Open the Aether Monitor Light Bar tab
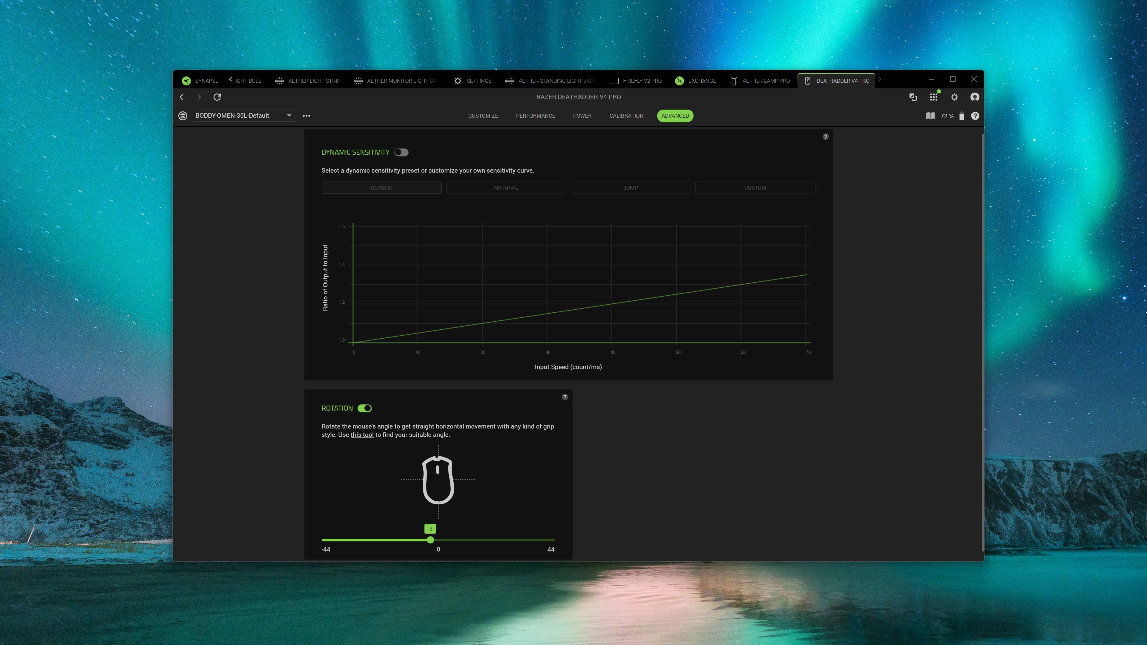Screen dimensions: 1147x645 coord(396,81)
